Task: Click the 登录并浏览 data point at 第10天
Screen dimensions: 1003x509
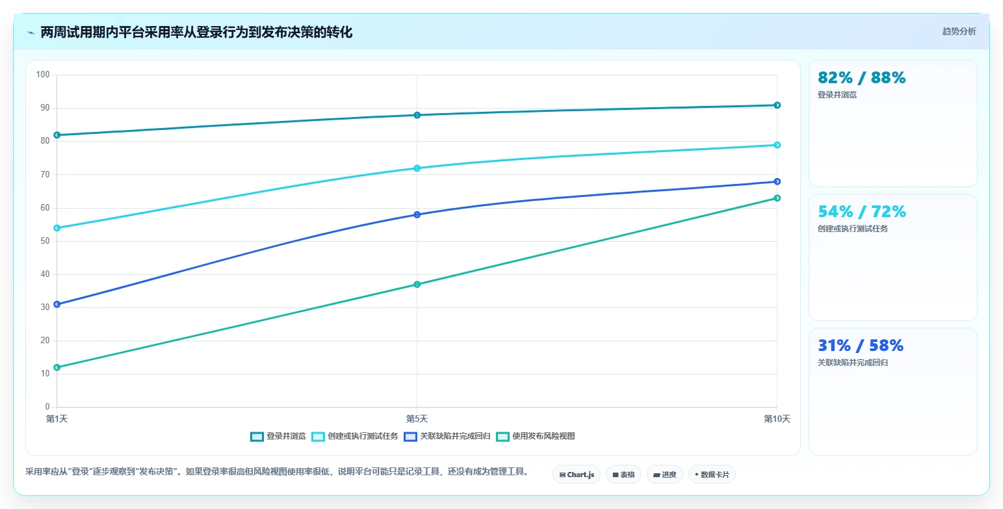Action: coord(777,105)
